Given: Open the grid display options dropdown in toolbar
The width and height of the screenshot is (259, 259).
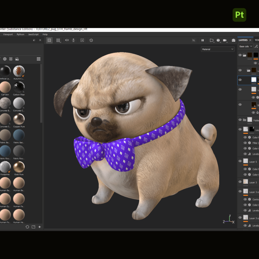Looking at the screenshot, I should point(58,40).
